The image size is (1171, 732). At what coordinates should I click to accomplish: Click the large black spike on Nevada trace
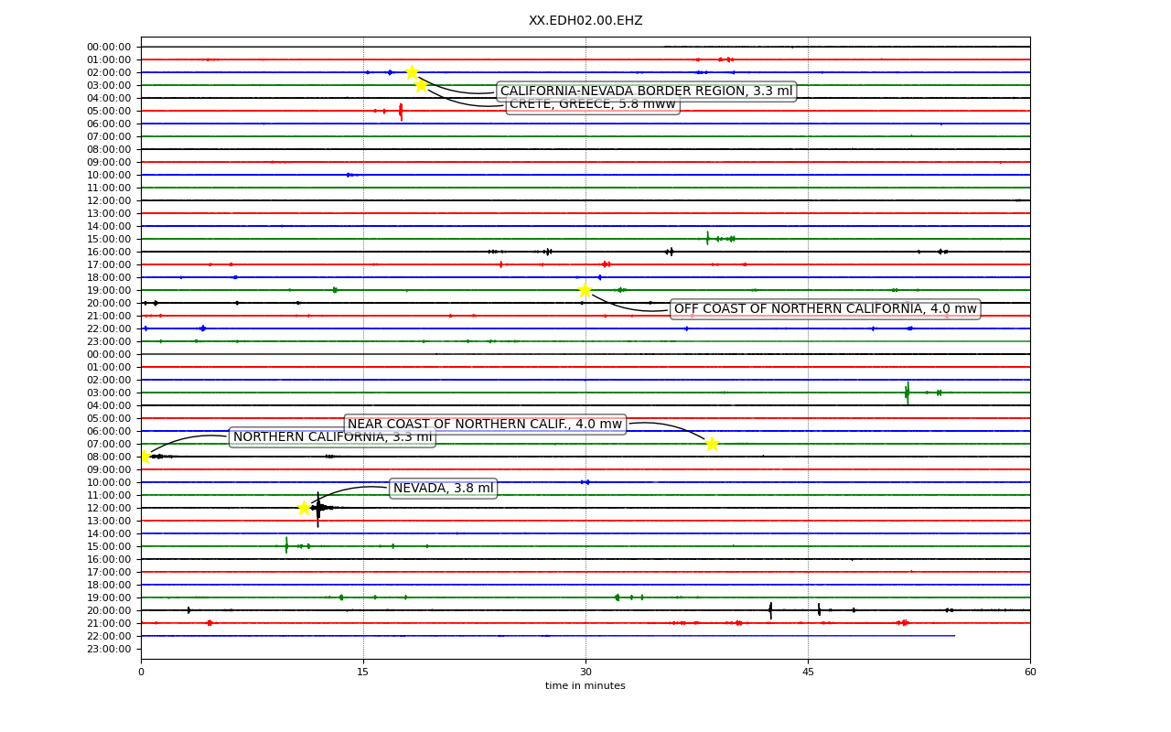[318, 509]
